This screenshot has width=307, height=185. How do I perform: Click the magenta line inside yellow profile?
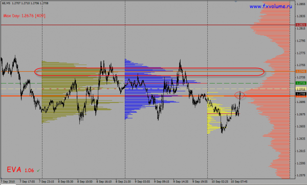(224, 114)
